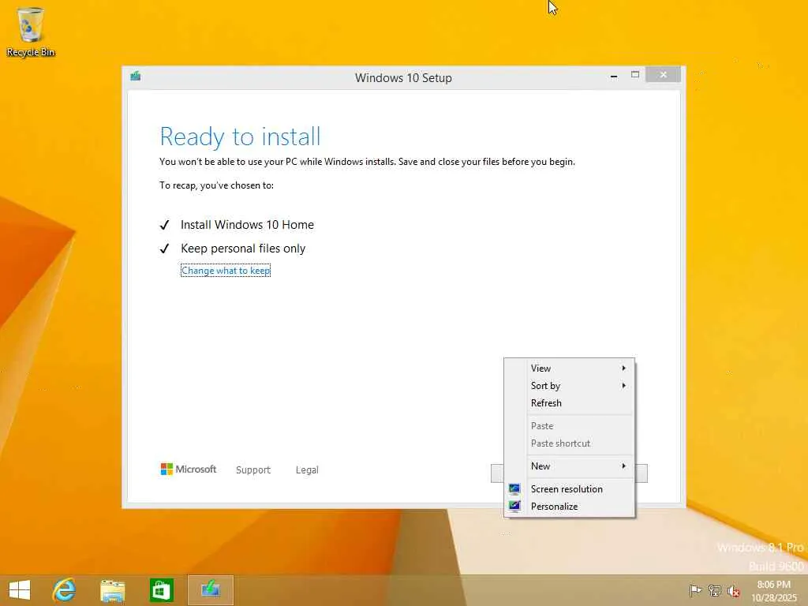
Task: Select Windows 10 Setup taskbar button
Action: coord(210,590)
